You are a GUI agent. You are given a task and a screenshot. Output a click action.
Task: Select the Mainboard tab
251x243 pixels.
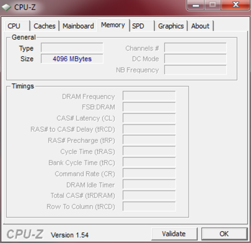[78, 26]
